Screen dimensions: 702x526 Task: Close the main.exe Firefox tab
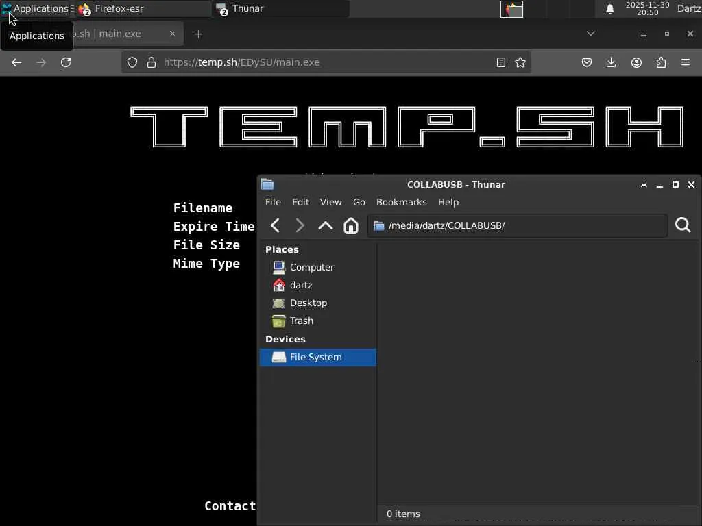click(x=173, y=34)
